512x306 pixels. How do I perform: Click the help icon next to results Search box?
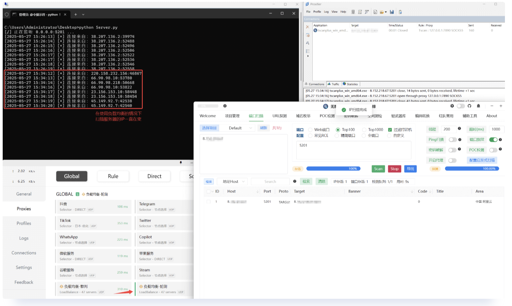tap(295, 181)
